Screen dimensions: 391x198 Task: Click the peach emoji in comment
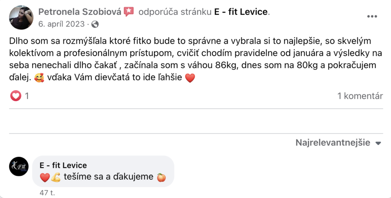pos(162,177)
